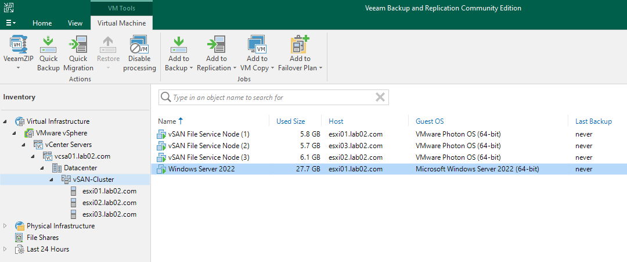This screenshot has width=627, height=262.
Task: Click the Add to VM Copy icon
Action: click(x=257, y=44)
